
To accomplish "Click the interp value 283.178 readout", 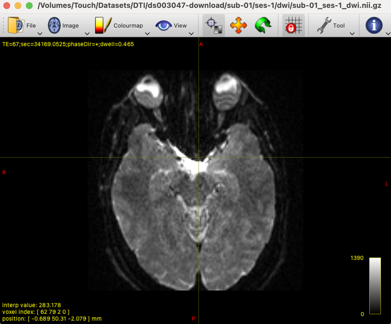I will [x=32, y=305].
